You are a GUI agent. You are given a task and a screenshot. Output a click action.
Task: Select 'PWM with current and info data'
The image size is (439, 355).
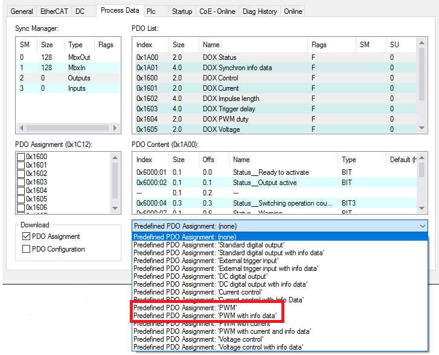[x=280, y=331]
